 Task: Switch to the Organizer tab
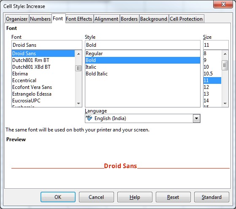coord(17,19)
